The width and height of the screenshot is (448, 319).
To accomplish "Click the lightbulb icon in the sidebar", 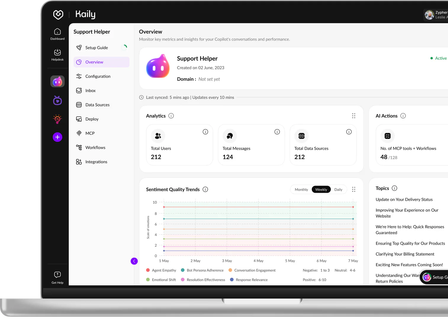I will [x=57, y=119].
